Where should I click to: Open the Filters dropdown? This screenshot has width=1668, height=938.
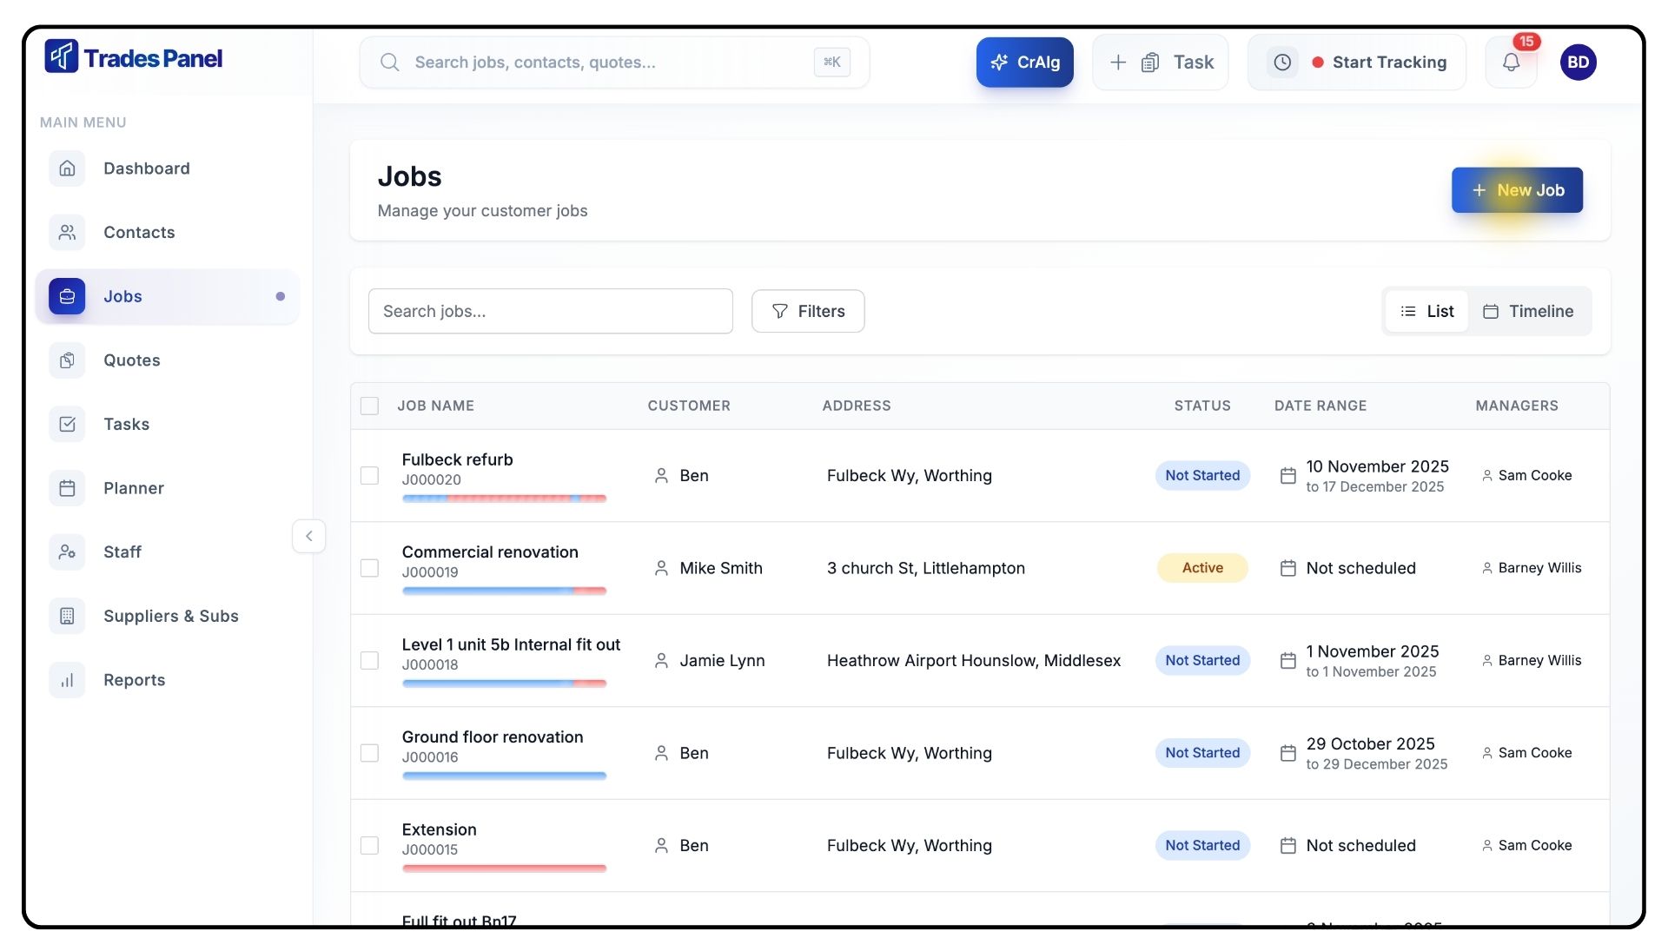click(807, 311)
